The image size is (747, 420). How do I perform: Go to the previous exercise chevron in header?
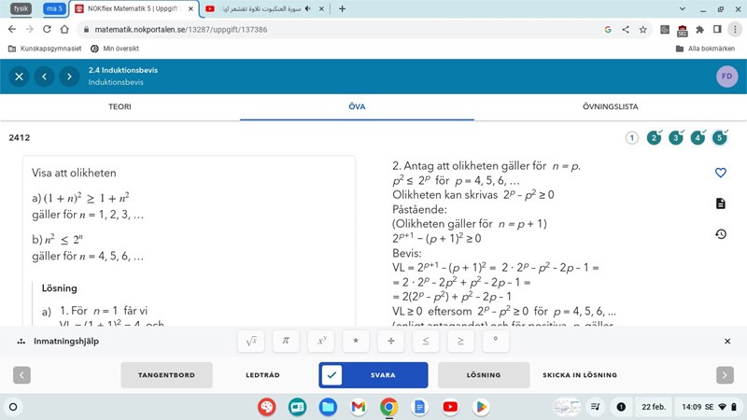(43, 77)
